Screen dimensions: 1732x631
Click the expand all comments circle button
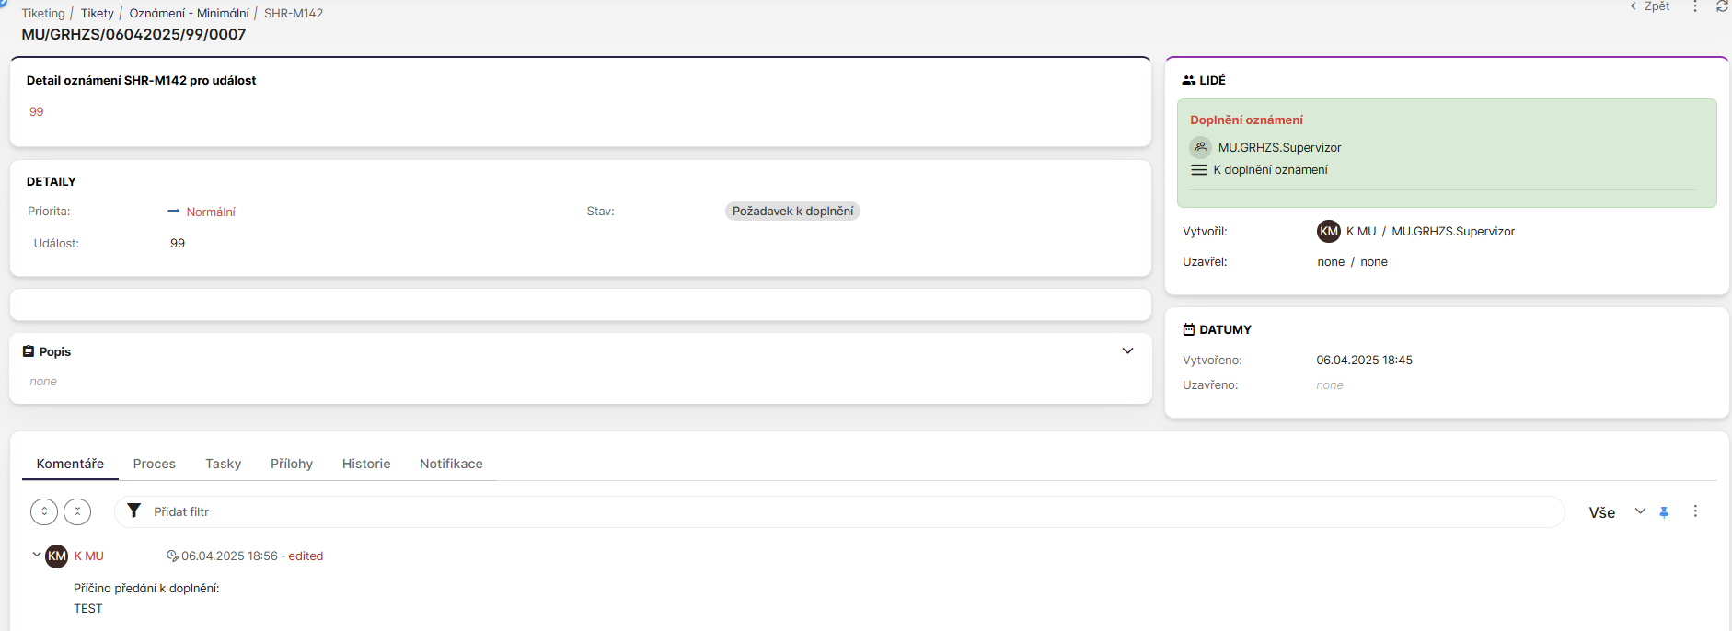pyautogui.click(x=44, y=511)
